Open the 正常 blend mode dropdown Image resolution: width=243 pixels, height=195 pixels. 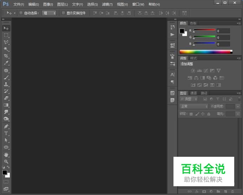194,106
